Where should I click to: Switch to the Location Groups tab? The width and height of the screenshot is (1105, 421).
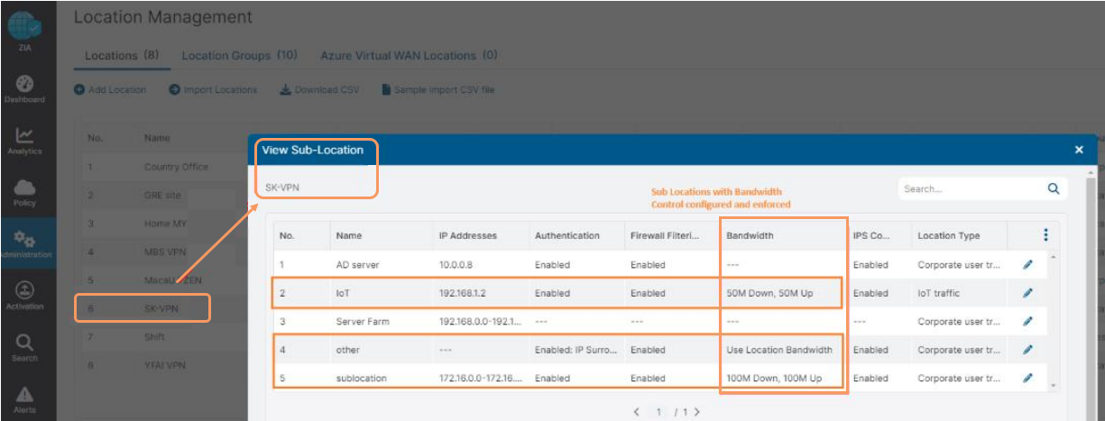click(239, 56)
